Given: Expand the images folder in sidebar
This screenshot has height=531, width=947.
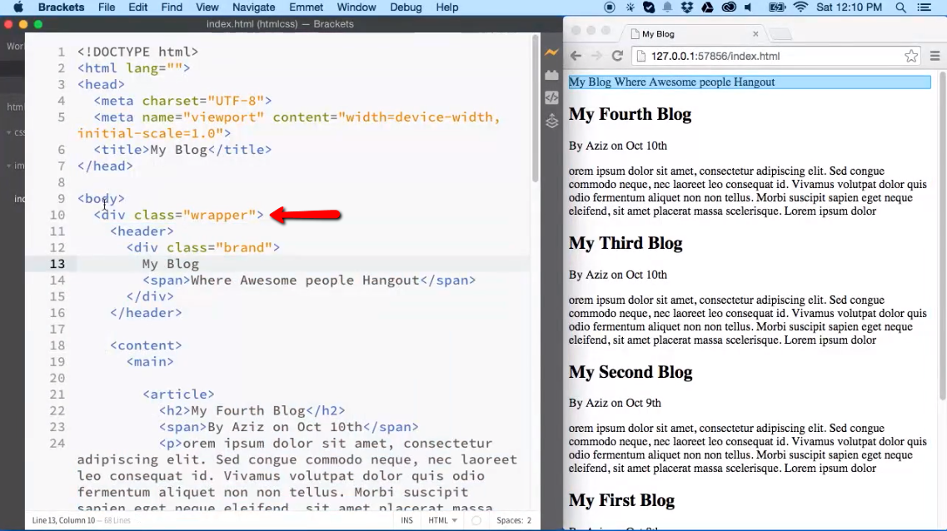Looking at the screenshot, I should click(x=8, y=166).
